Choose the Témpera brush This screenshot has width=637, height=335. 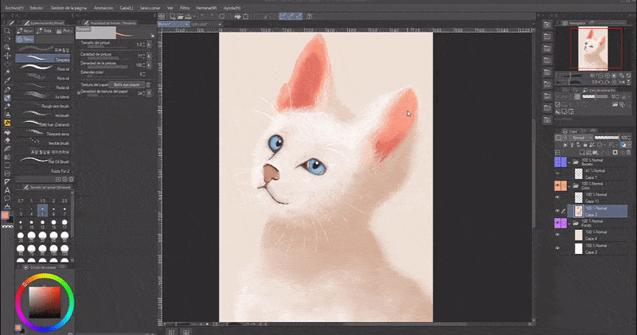43,59
